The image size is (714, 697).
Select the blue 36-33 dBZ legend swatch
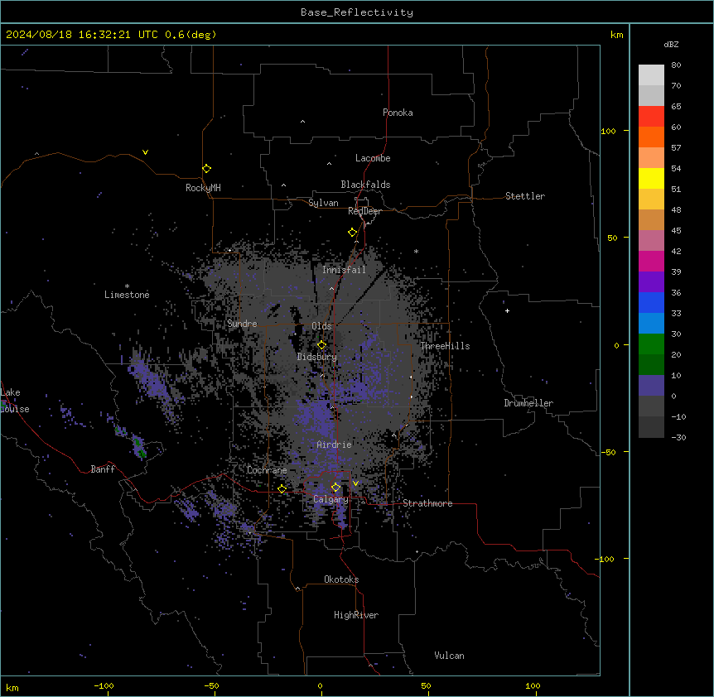[x=651, y=302]
